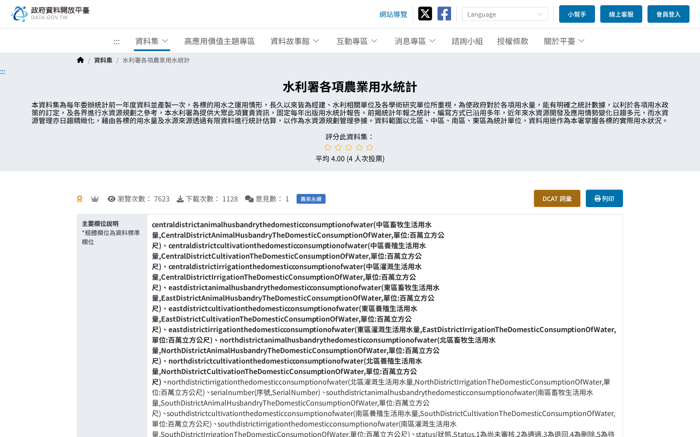Open the 網站導覽 link

[393, 14]
